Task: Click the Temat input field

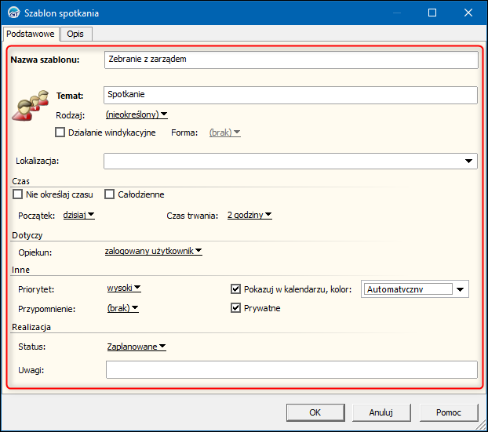Action: 290,95
